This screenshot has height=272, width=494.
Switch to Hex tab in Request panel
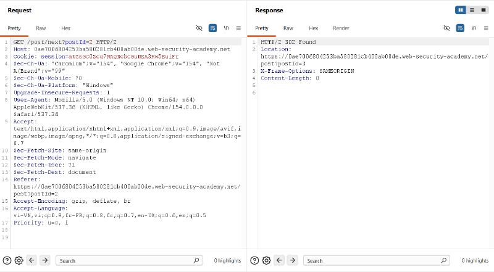tap(66, 28)
